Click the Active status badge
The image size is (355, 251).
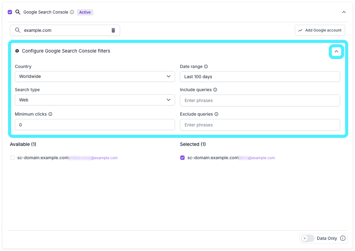click(85, 12)
